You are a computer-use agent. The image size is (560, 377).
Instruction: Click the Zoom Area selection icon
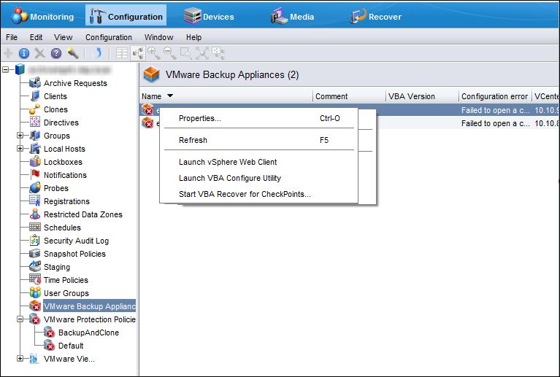pyautogui.click(x=185, y=53)
